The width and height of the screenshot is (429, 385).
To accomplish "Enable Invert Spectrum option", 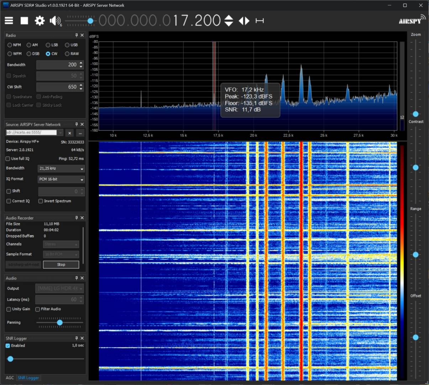I will 41,201.
